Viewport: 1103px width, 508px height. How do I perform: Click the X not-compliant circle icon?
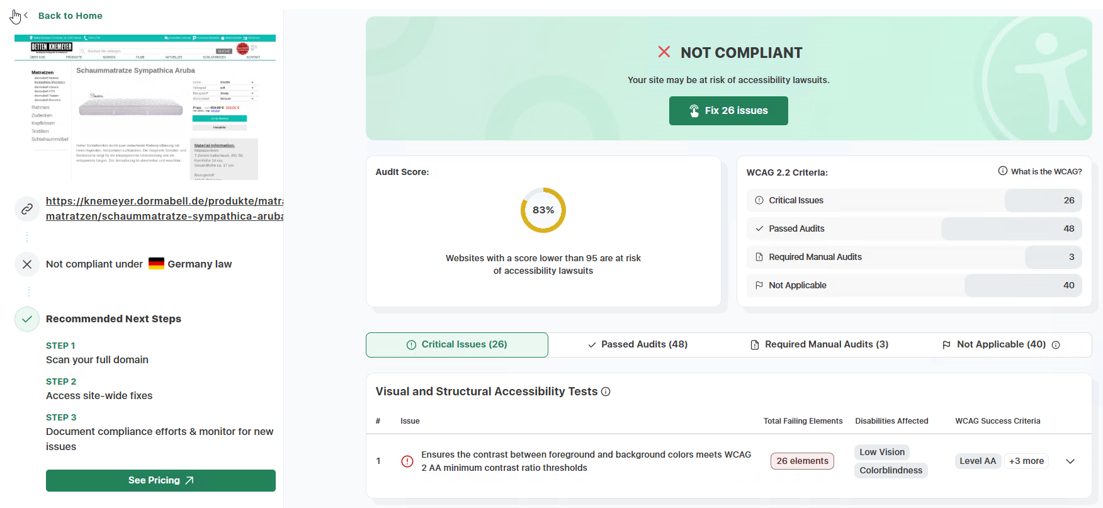27,264
